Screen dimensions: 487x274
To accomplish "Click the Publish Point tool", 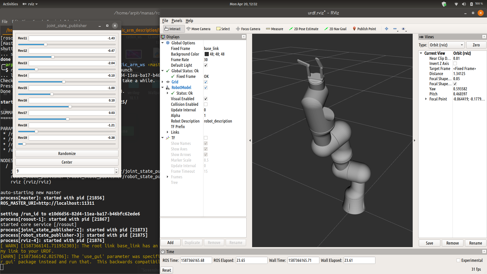I will [364, 29].
